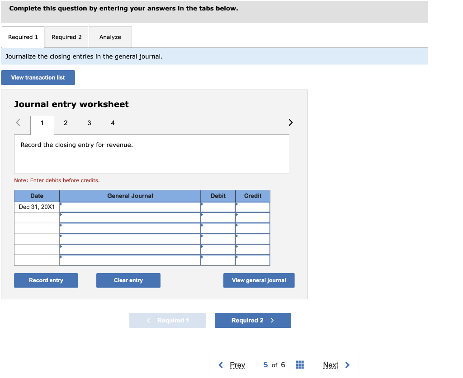Select journal entry tab 4
This screenshot has height=378, width=463.
(113, 123)
